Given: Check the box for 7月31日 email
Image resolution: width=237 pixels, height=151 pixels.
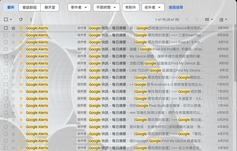Looking at the screenshot, I should [6, 77].
